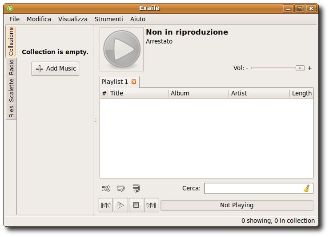
Task: Sort playlist by # column
Action: (x=104, y=93)
